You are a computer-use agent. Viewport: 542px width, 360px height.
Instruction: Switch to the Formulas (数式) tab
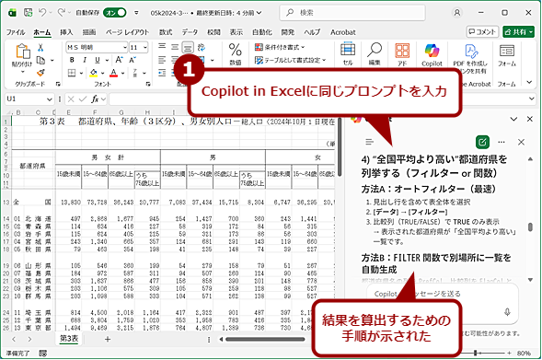166,32
